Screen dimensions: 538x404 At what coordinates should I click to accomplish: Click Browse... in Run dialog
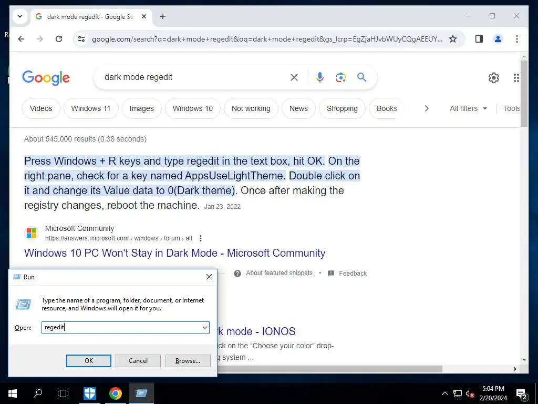tap(188, 361)
